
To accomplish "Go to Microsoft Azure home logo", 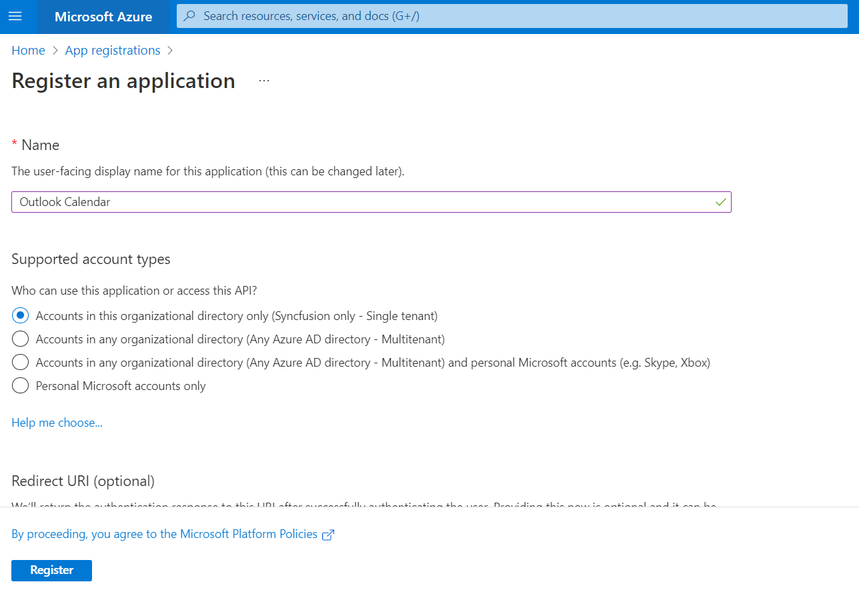I will click(103, 17).
